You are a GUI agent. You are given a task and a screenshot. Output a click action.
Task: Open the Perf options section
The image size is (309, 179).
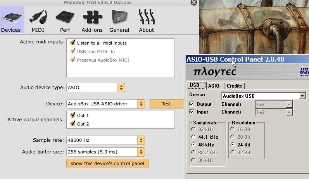click(65, 21)
